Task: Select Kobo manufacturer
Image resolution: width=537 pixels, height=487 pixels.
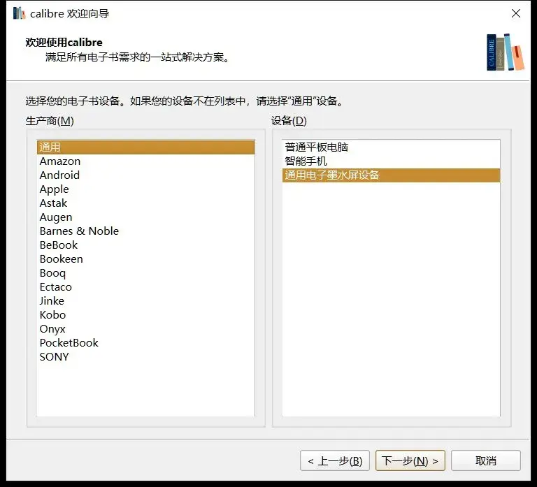Action: click(x=146, y=315)
